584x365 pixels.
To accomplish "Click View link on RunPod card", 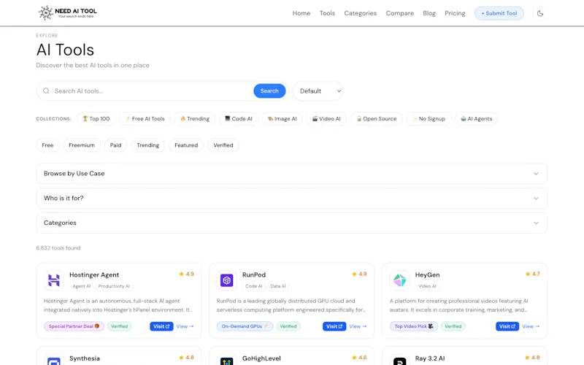I will point(358,326).
